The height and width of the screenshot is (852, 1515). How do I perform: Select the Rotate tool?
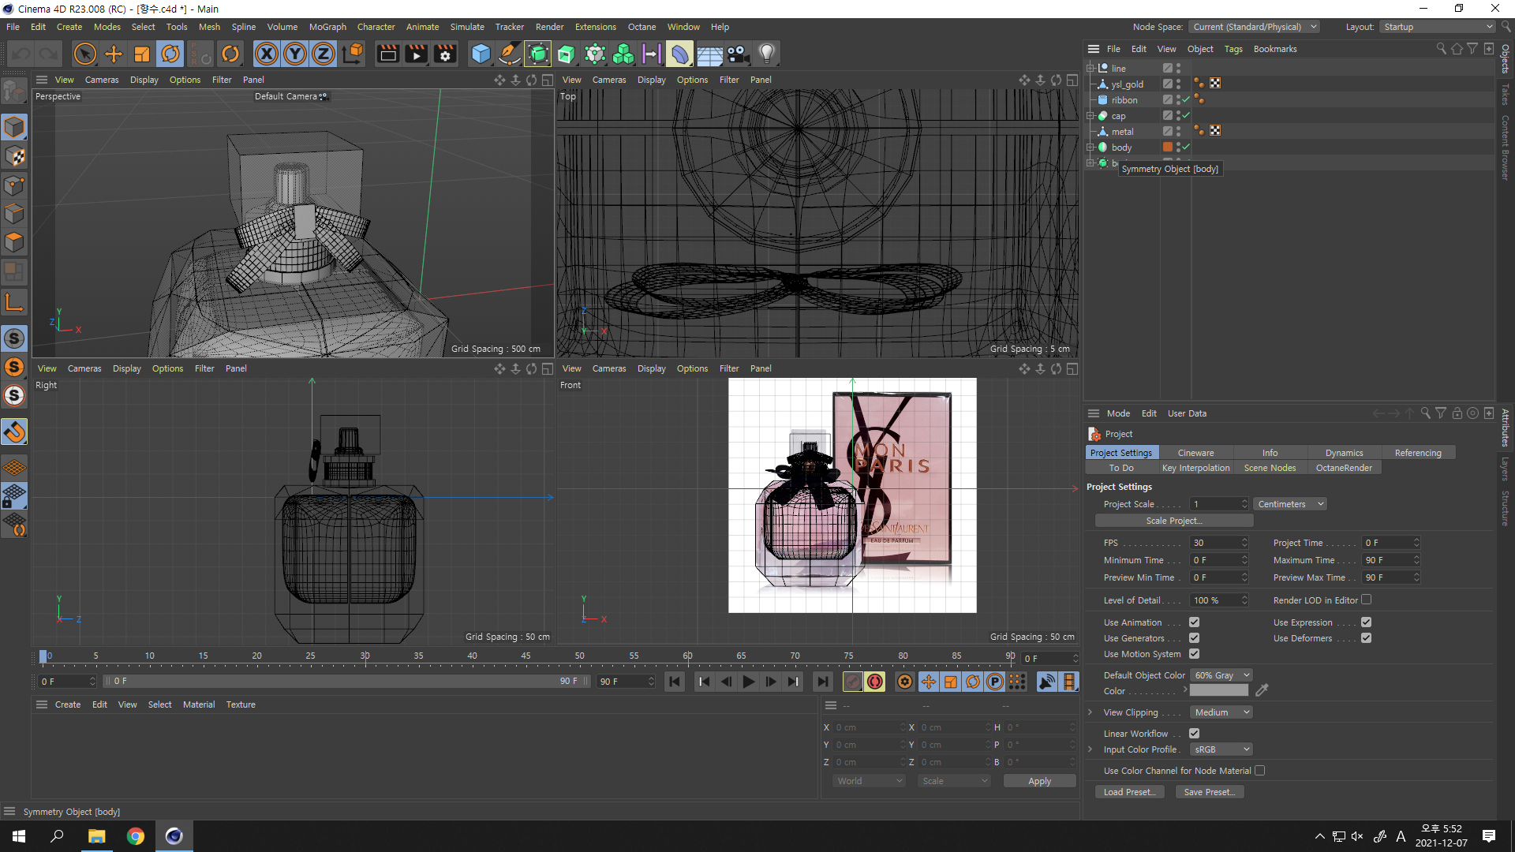tap(170, 54)
